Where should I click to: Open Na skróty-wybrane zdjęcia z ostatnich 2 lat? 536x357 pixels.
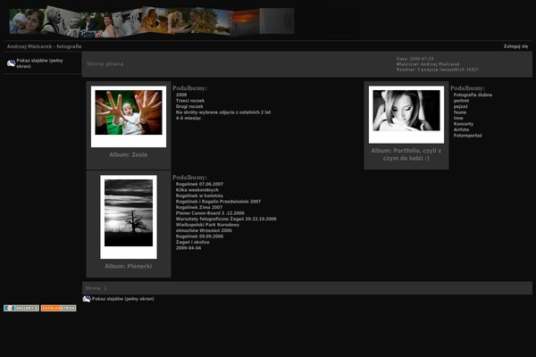click(x=223, y=112)
